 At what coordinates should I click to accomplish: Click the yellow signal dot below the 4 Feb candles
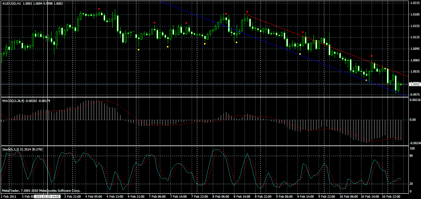pos(139,49)
